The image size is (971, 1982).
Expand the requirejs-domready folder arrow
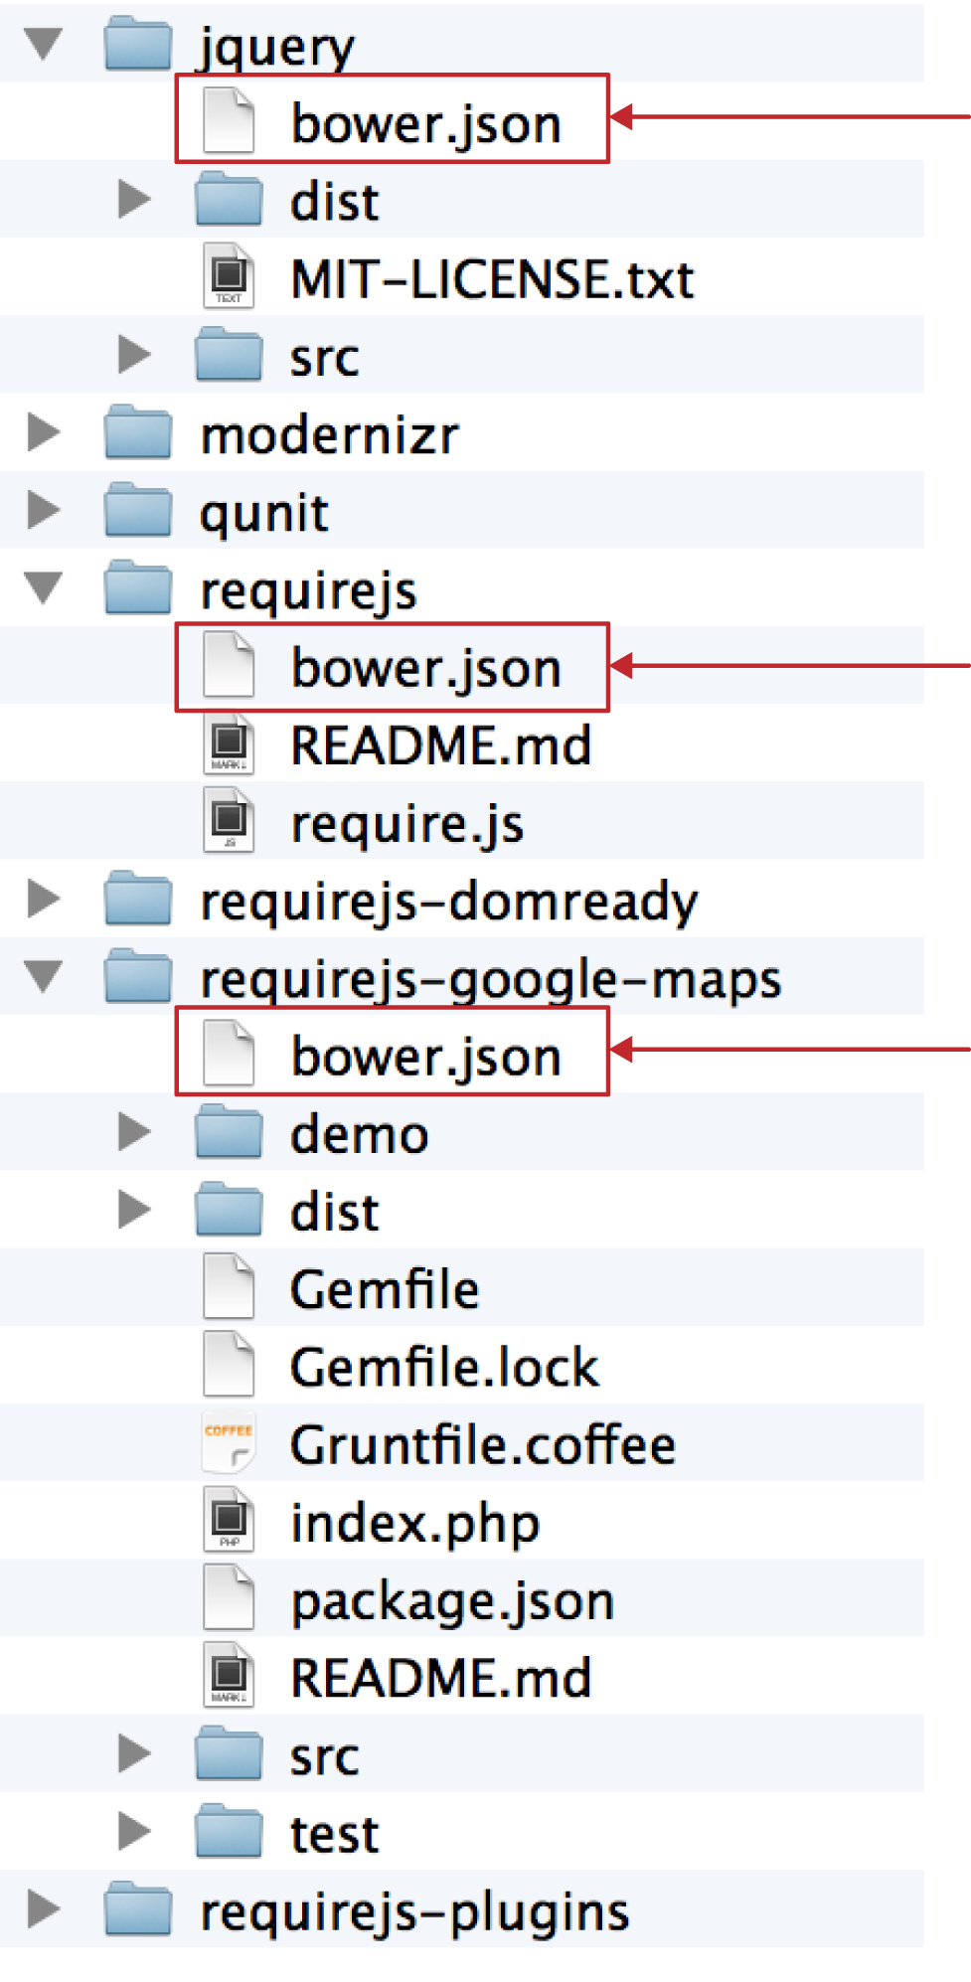tap(43, 899)
